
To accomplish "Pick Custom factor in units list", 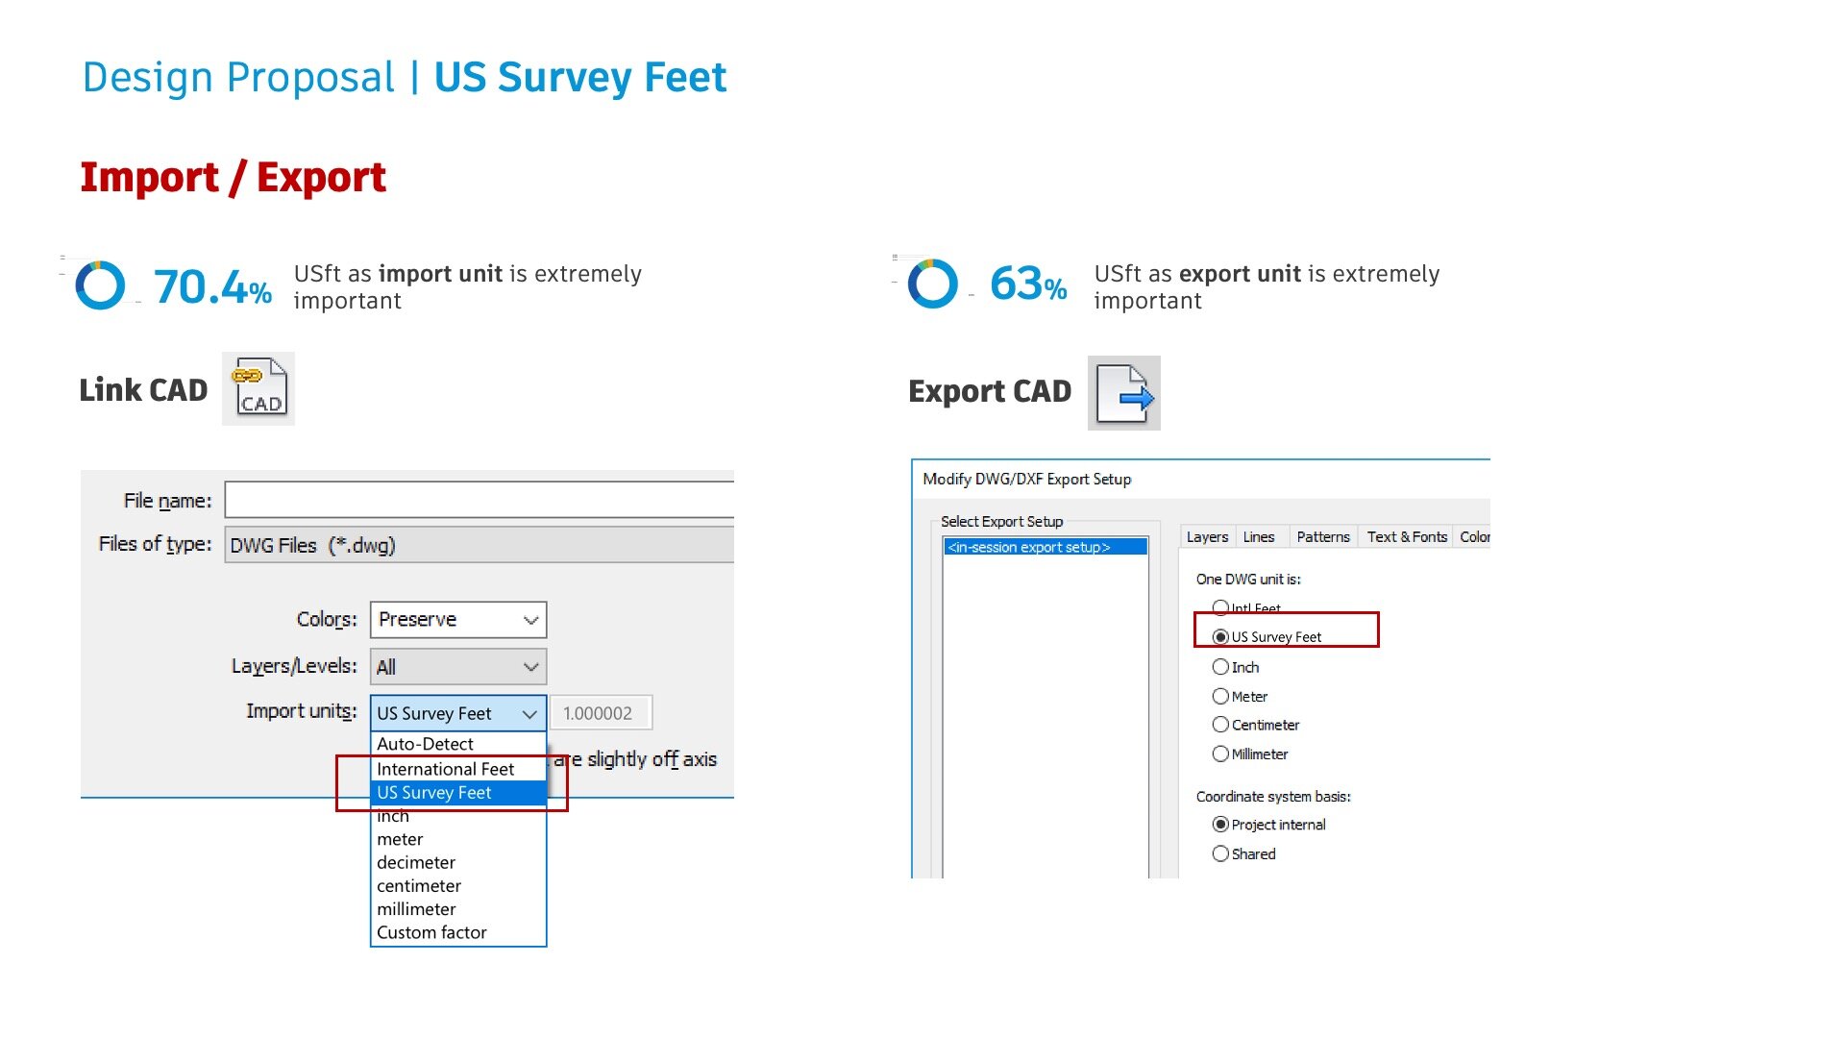I will click(431, 932).
